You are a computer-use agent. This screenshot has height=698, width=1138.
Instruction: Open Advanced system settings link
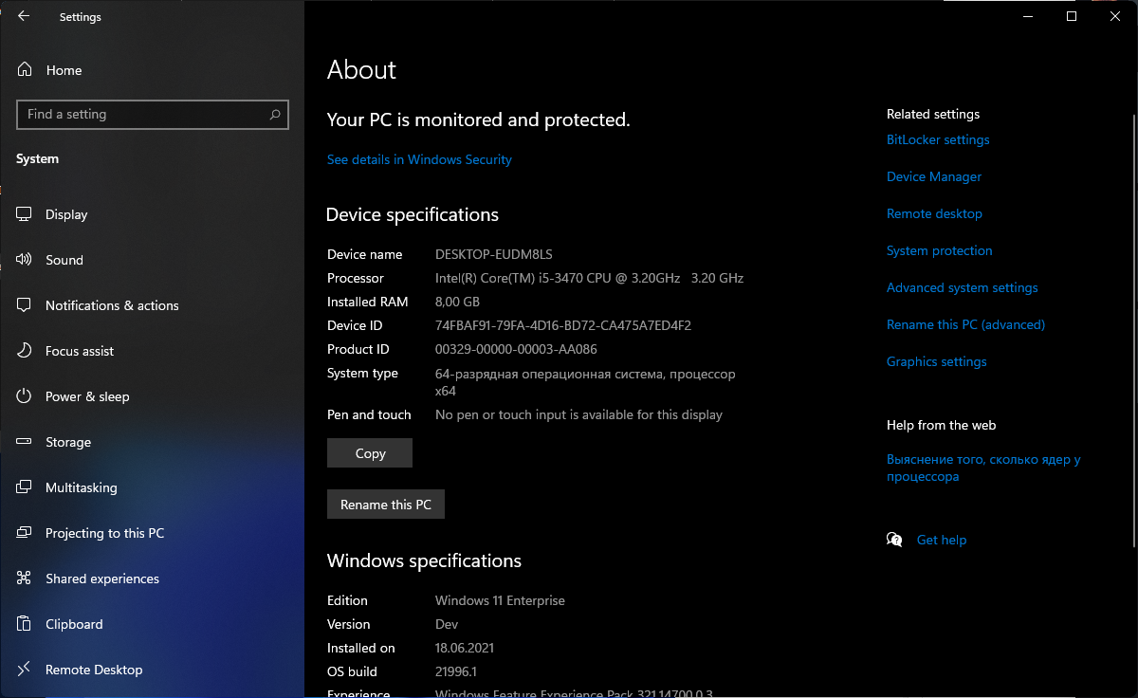click(x=963, y=287)
